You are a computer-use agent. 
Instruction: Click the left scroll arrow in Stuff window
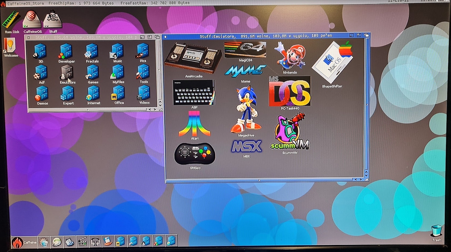coord(150,109)
